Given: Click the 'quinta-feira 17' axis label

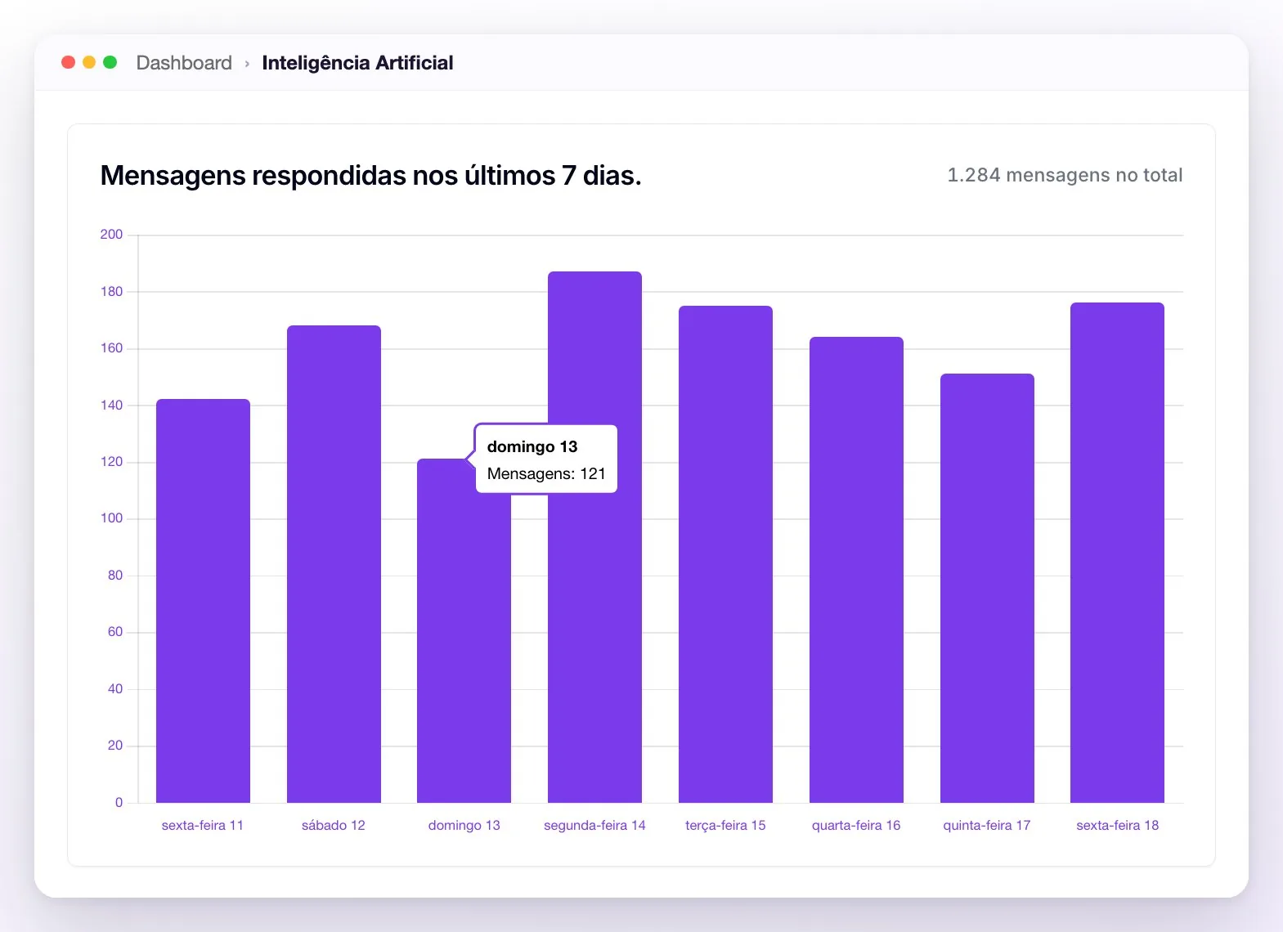Looking at the screenshot, I should 987,825.
